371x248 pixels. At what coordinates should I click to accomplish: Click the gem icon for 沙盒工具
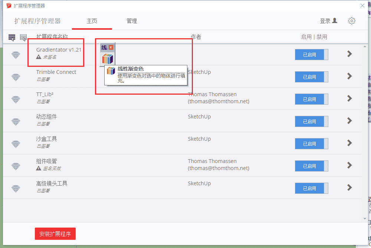[x=16, y=144]
